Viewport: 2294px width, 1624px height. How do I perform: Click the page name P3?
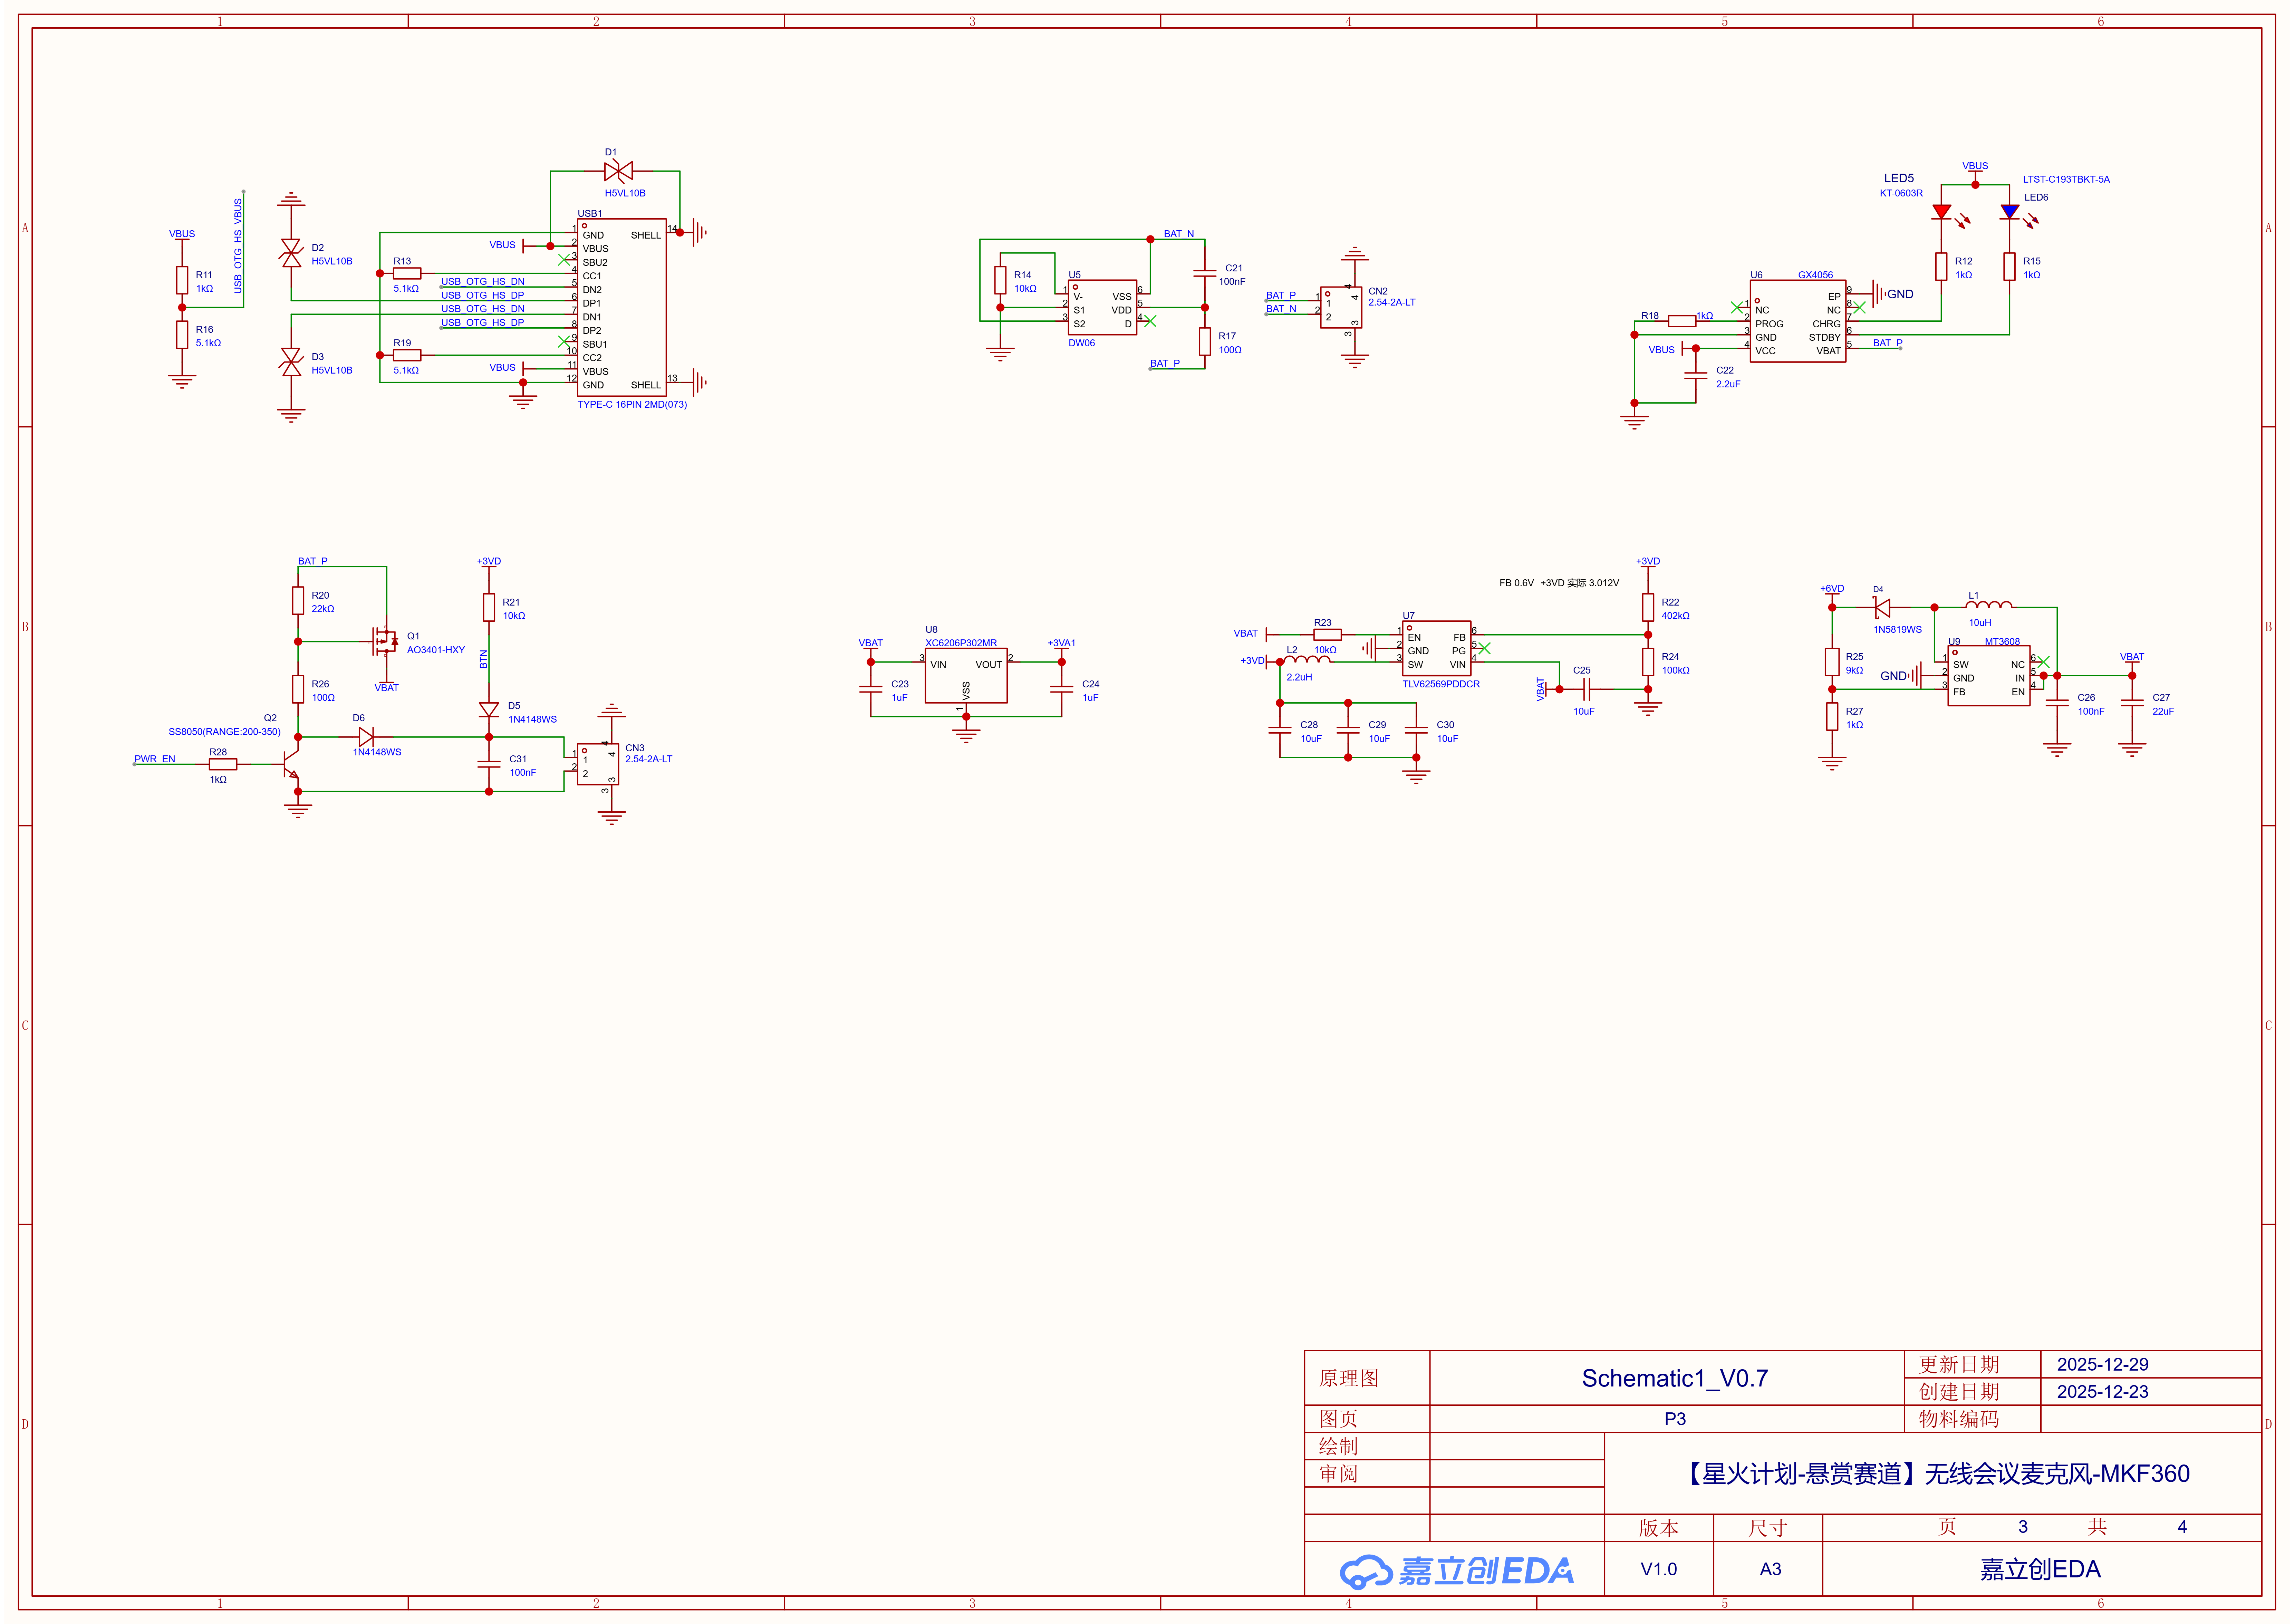(x=1675, y=1419)
